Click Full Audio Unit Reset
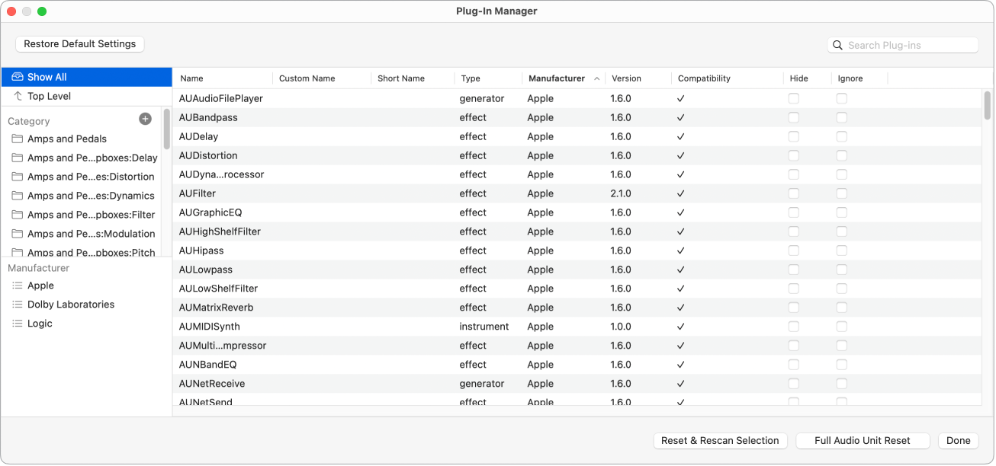The width and height of the screenshot is (996, 466). [x=862, y=440]
